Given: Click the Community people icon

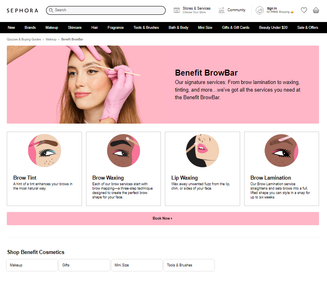Looking at the screenshot, I should (221, 10).
